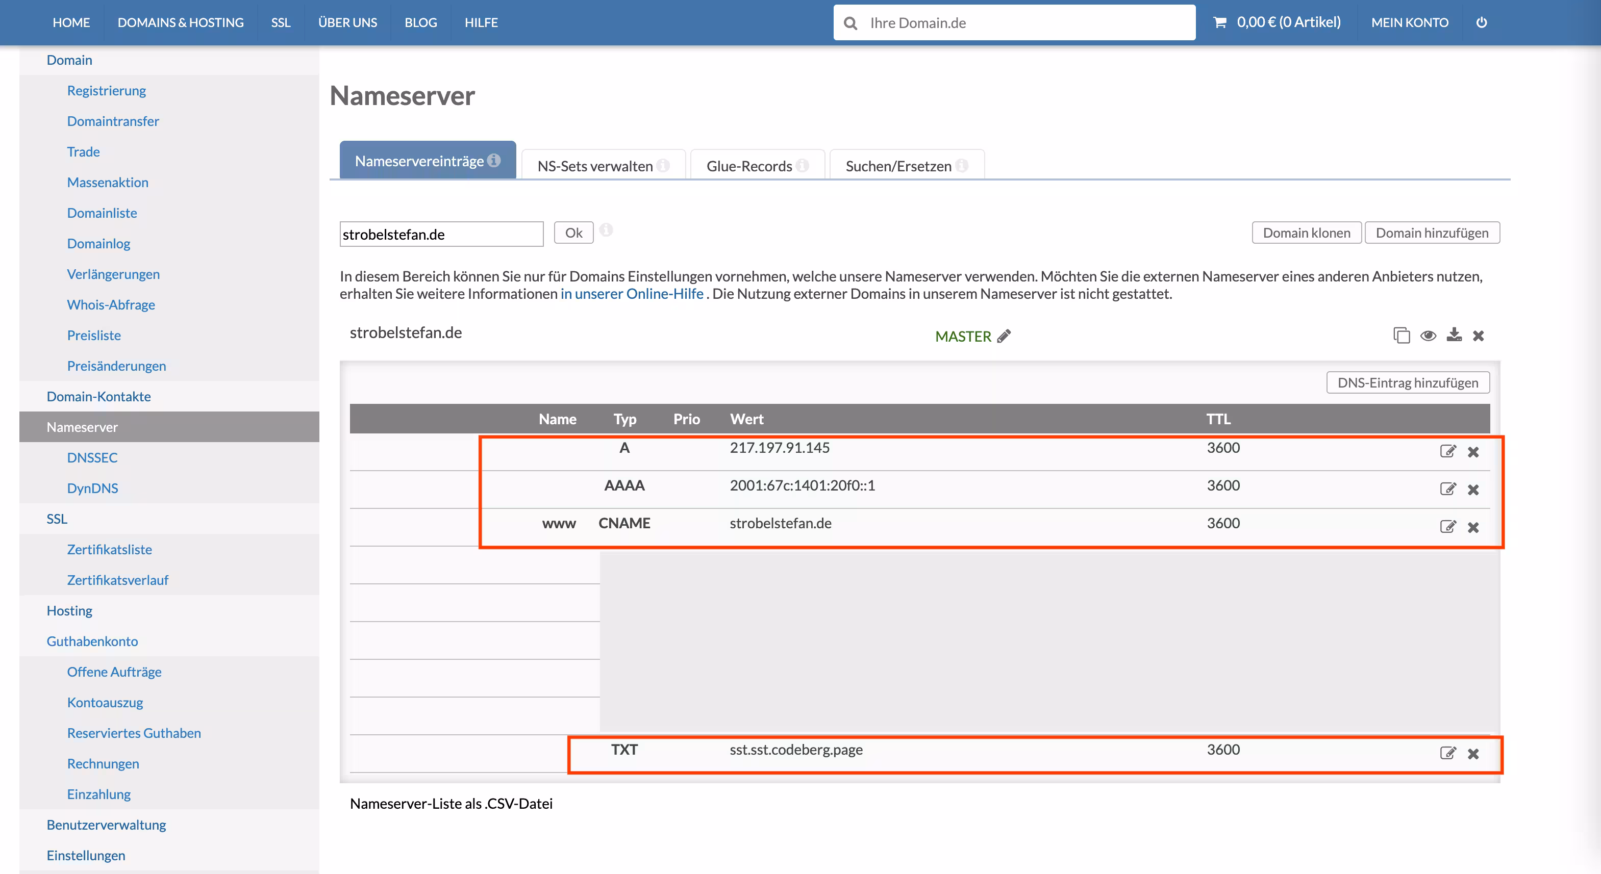Delete the TXT record sst.sst.codeberg.page

(x=1472, y=754)
